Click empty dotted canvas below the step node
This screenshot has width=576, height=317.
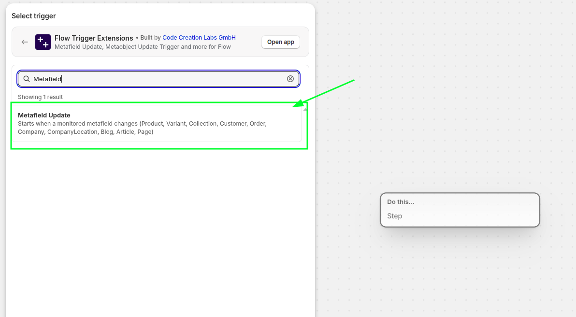point(459,275)
